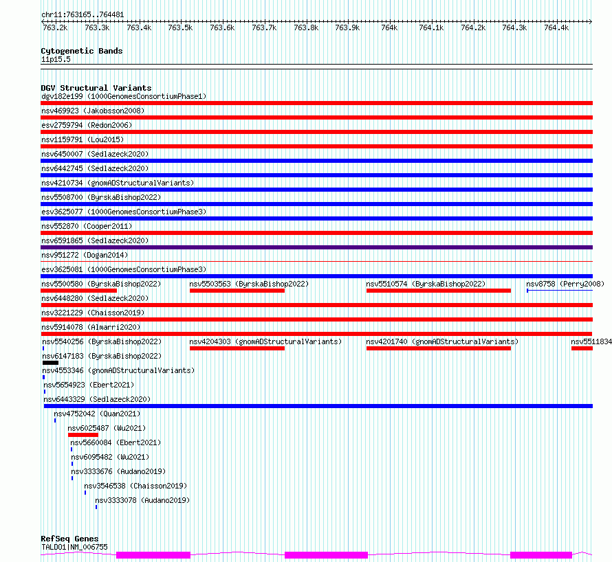Click the nsv5508700 (ByrskaBishop2022) label
The width and height of the screenshot is (612, 562).
click(101, 197)
